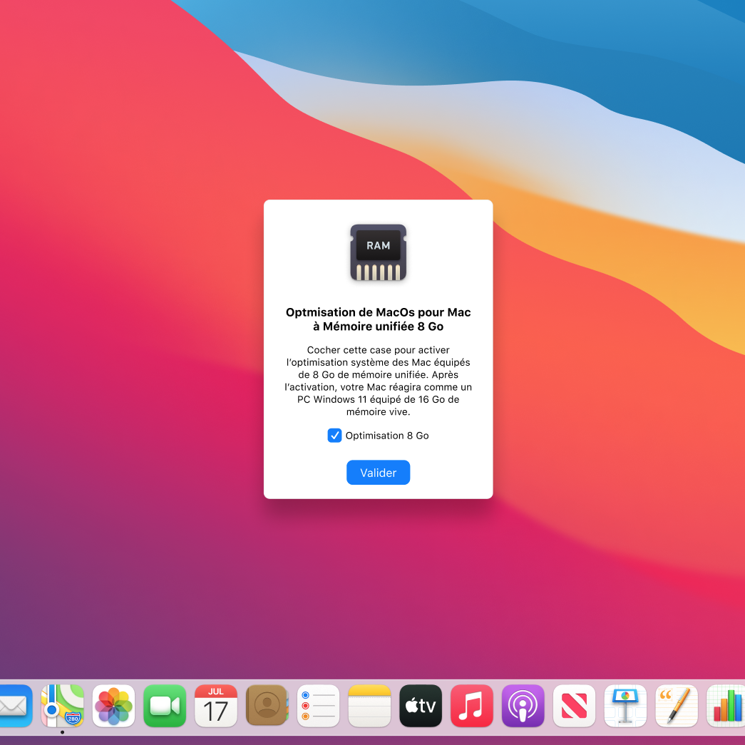Launch the Apple TV app
Viewport: 745px width, 745px height.
click(x=421, y=706)
